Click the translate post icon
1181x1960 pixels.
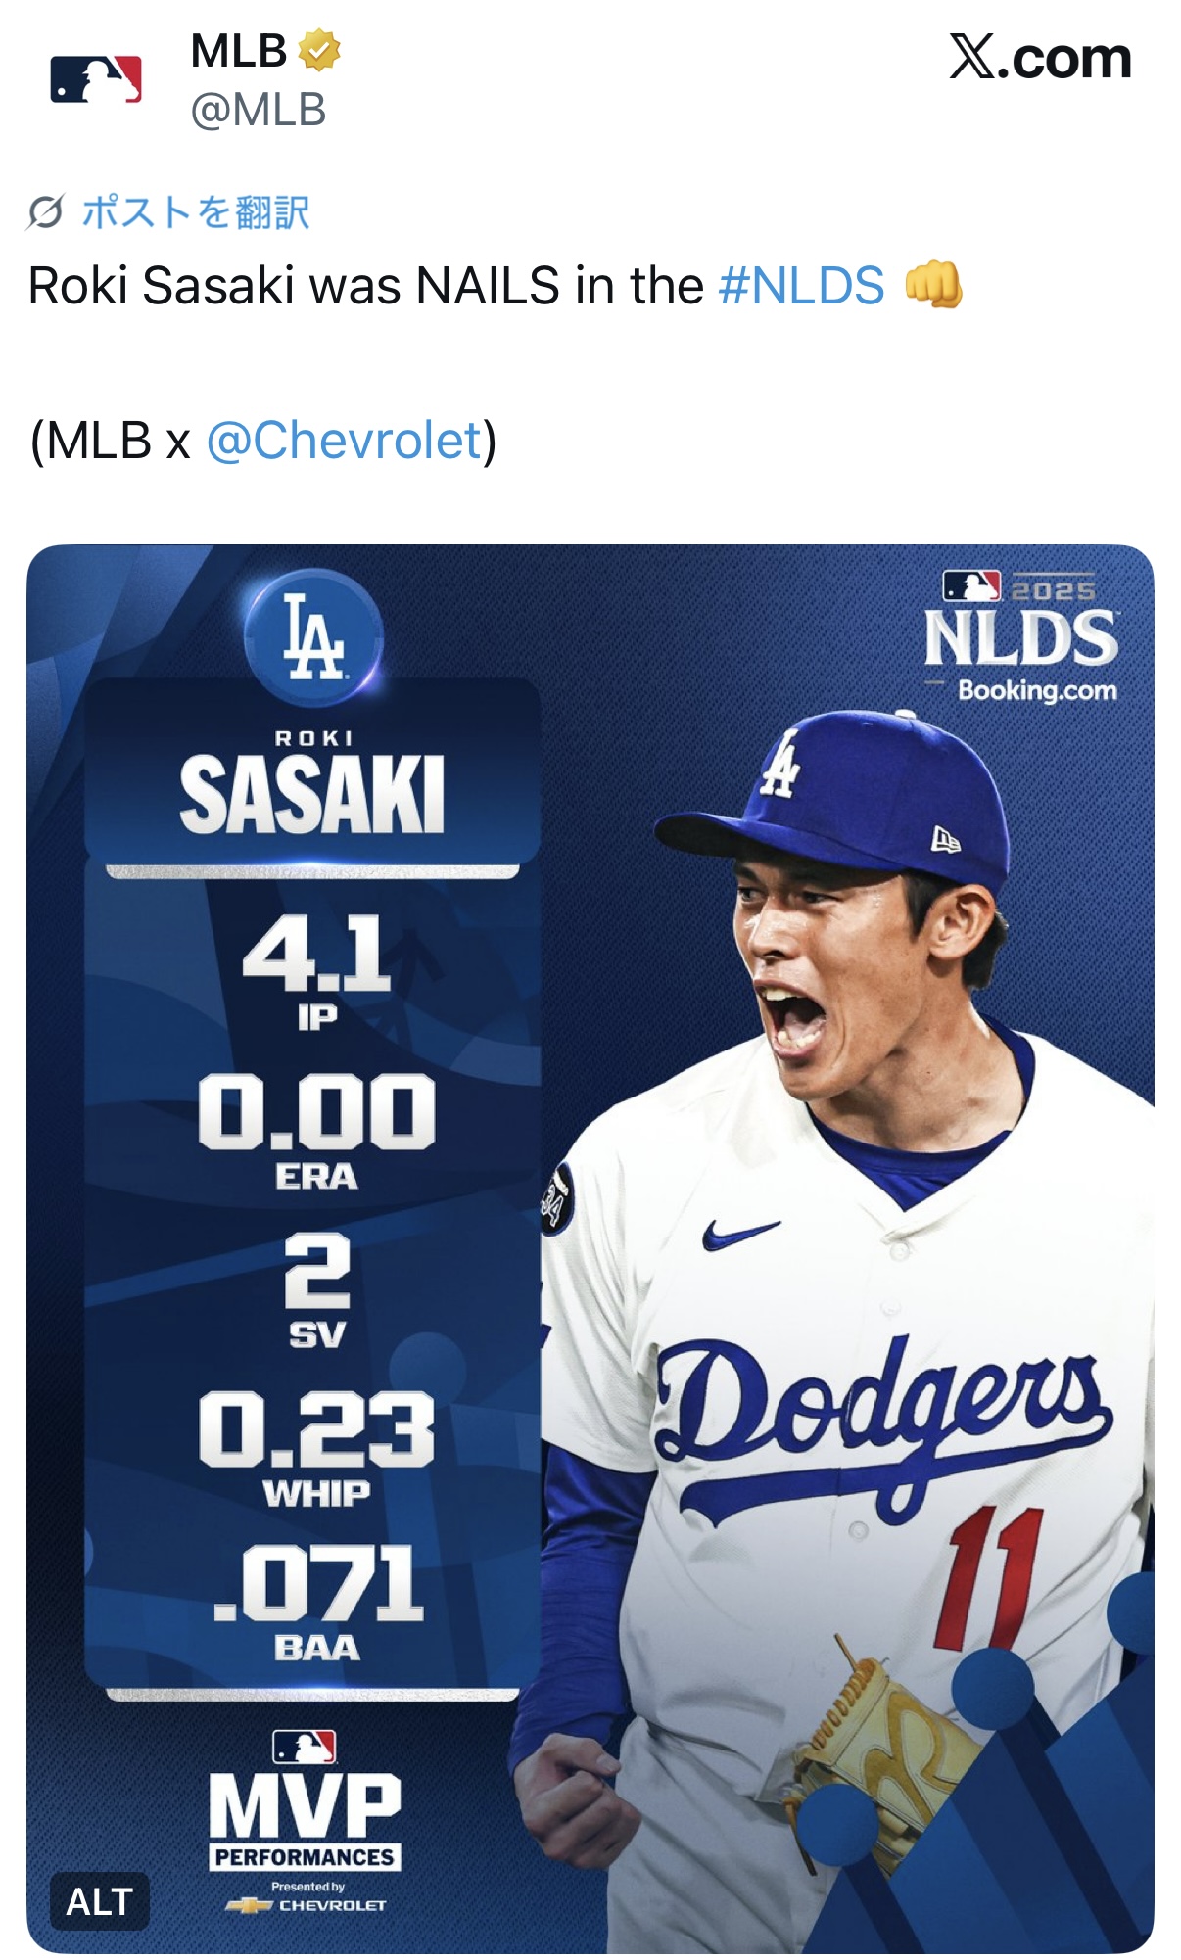pyautogui.click(x=46, y=211)
